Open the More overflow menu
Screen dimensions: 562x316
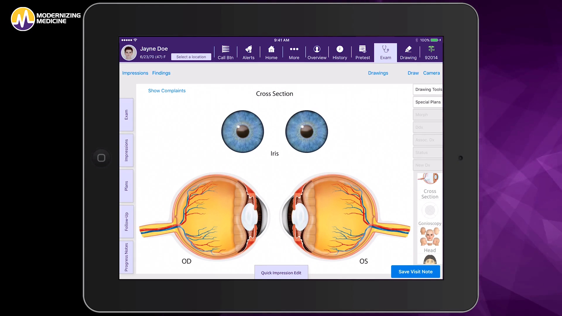point(294,52)
